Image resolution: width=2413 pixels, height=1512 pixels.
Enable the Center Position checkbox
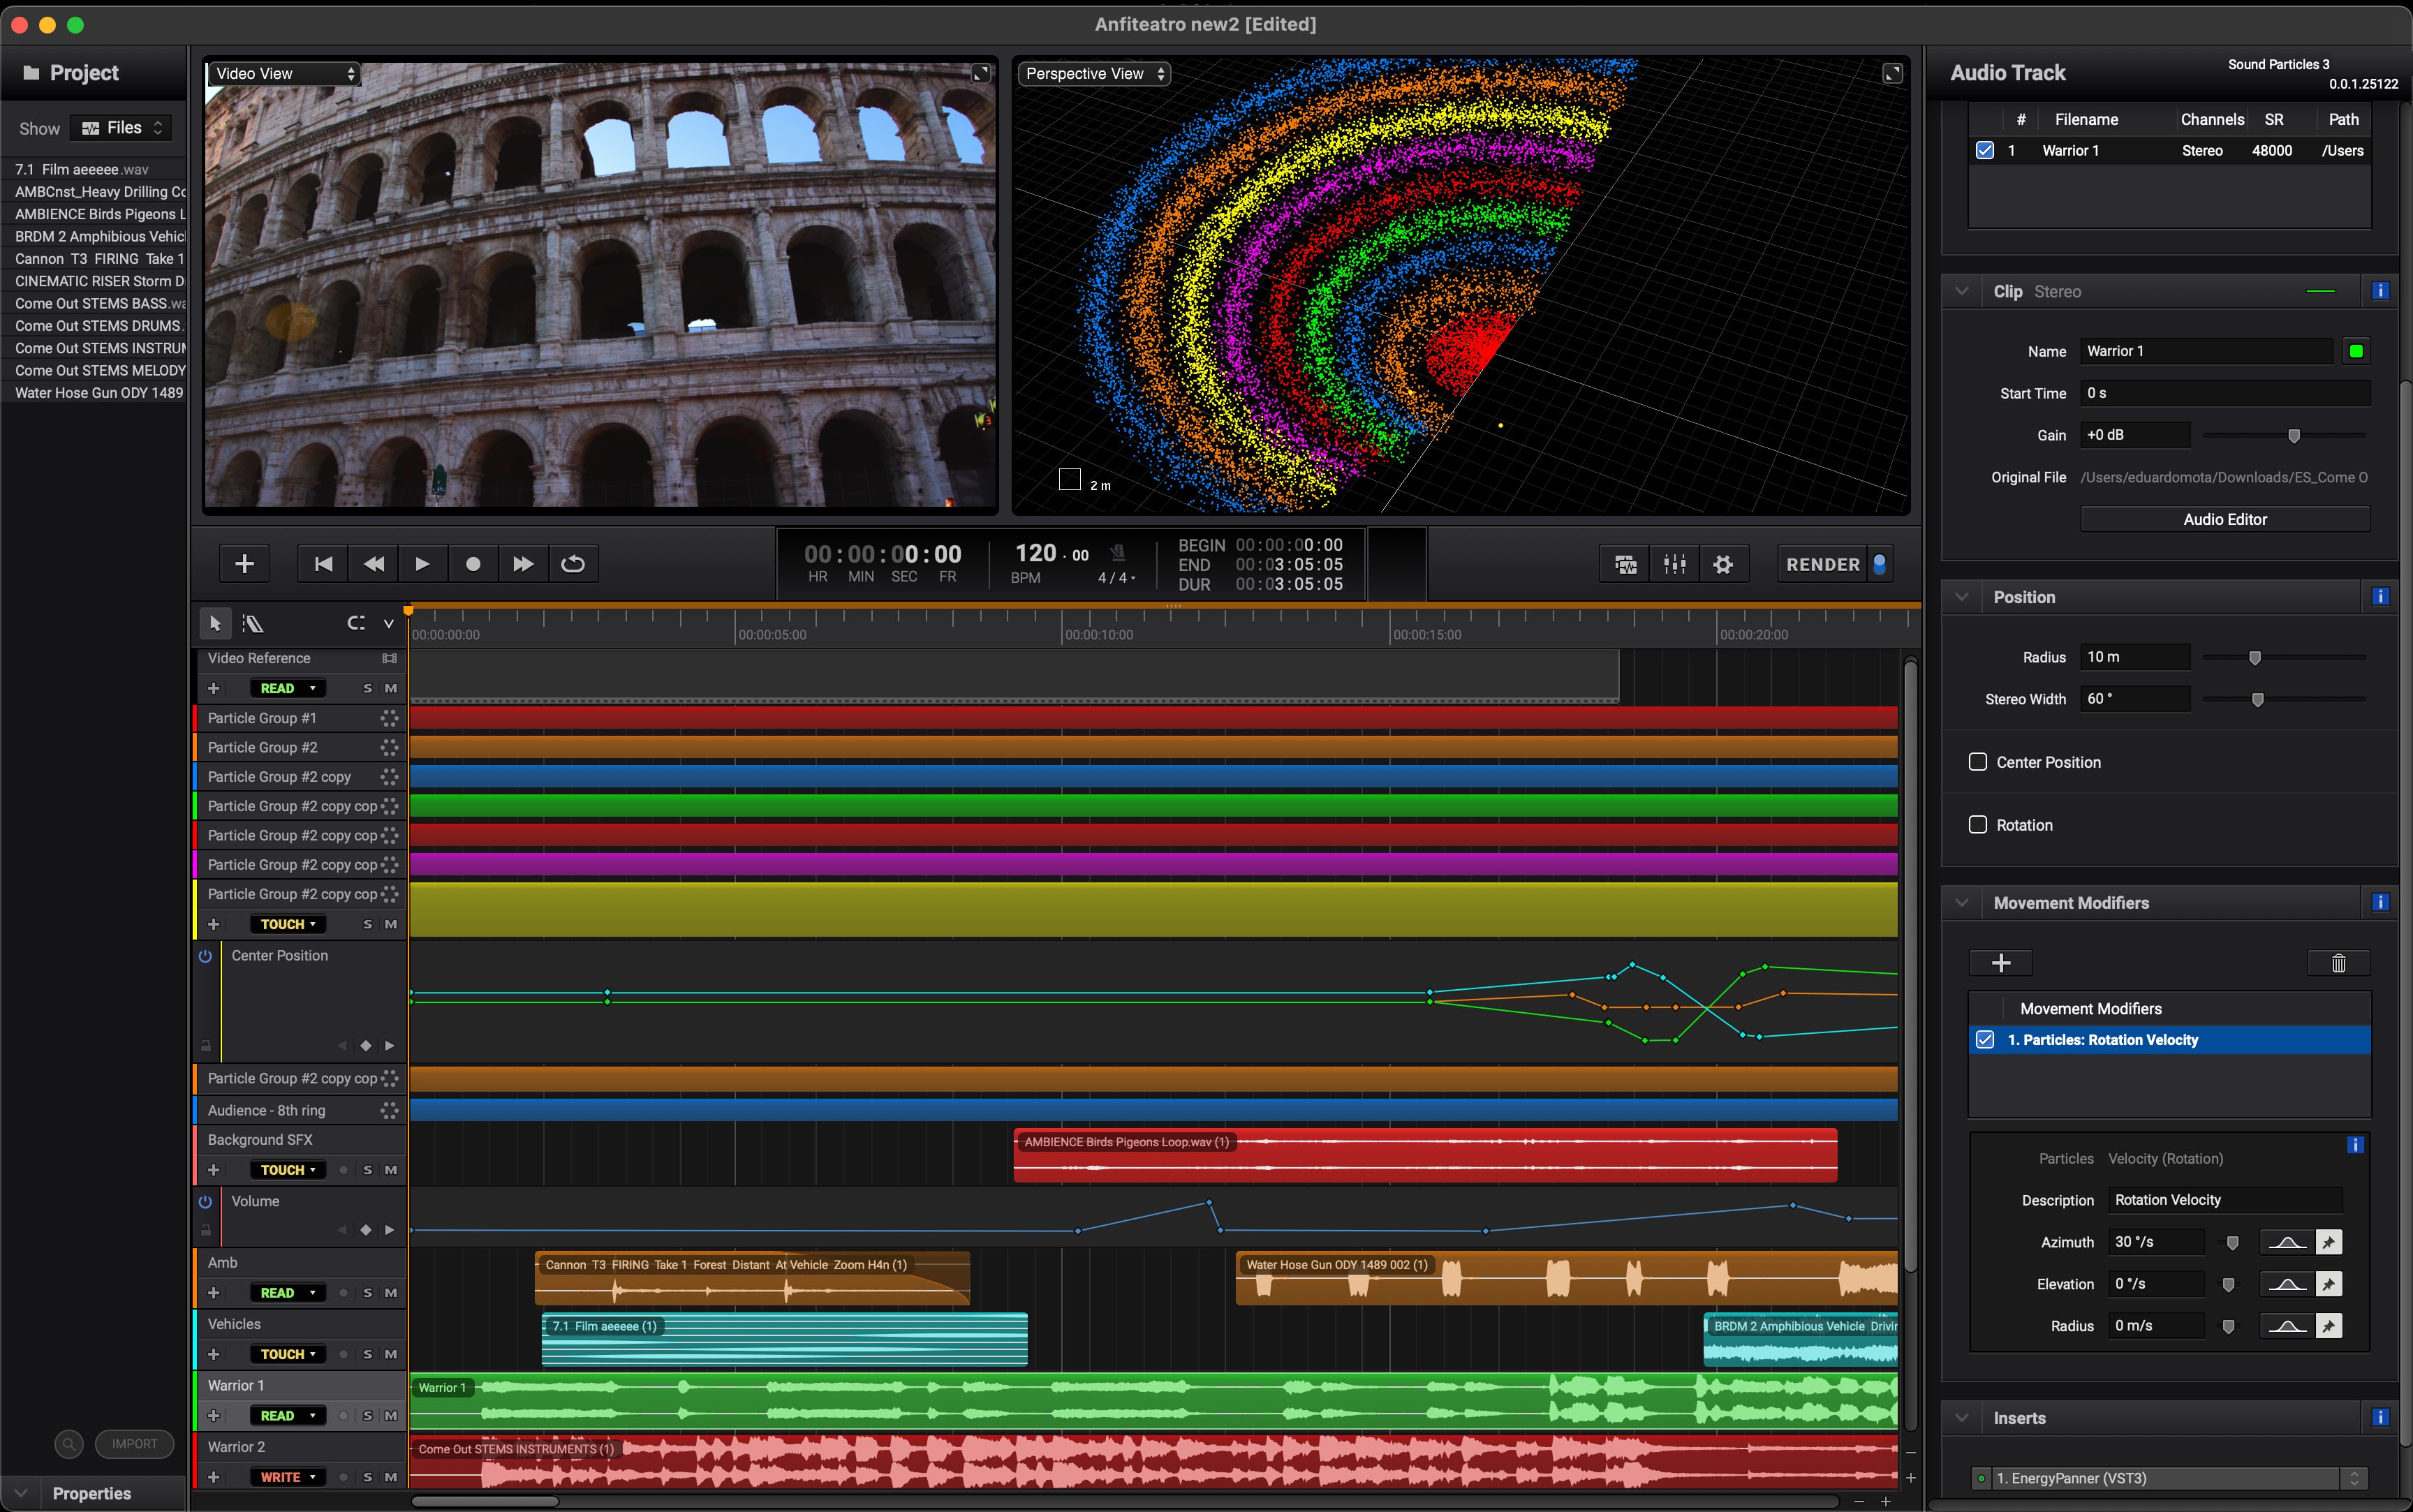(x=1977, y=762)
